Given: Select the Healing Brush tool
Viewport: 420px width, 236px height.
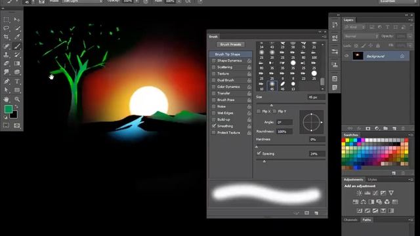Looking at the screenshot, I should [x=6, y=46].
